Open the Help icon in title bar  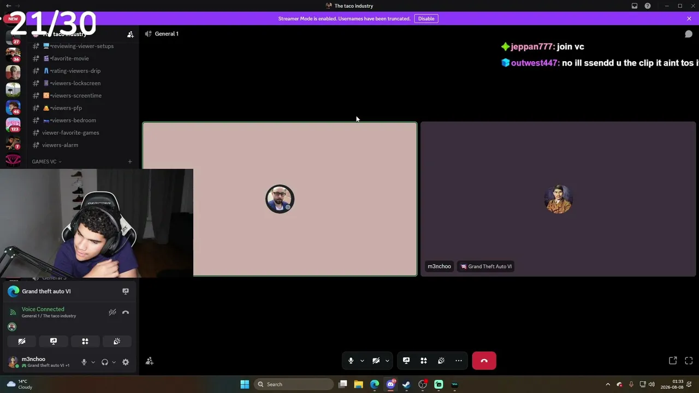coord(648,6)
